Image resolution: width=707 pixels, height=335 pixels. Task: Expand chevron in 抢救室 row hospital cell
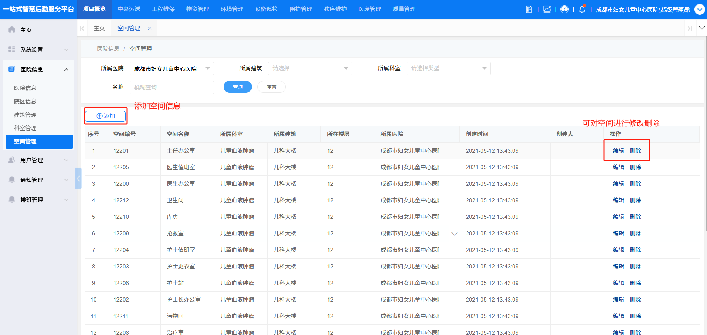point(454,234)
